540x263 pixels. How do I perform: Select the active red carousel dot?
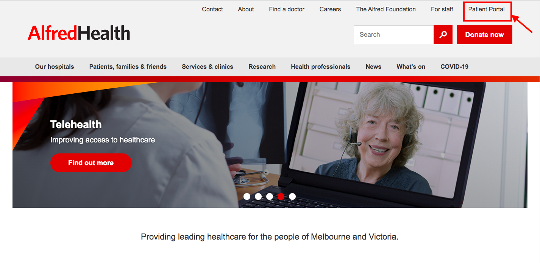click(281, 196)
